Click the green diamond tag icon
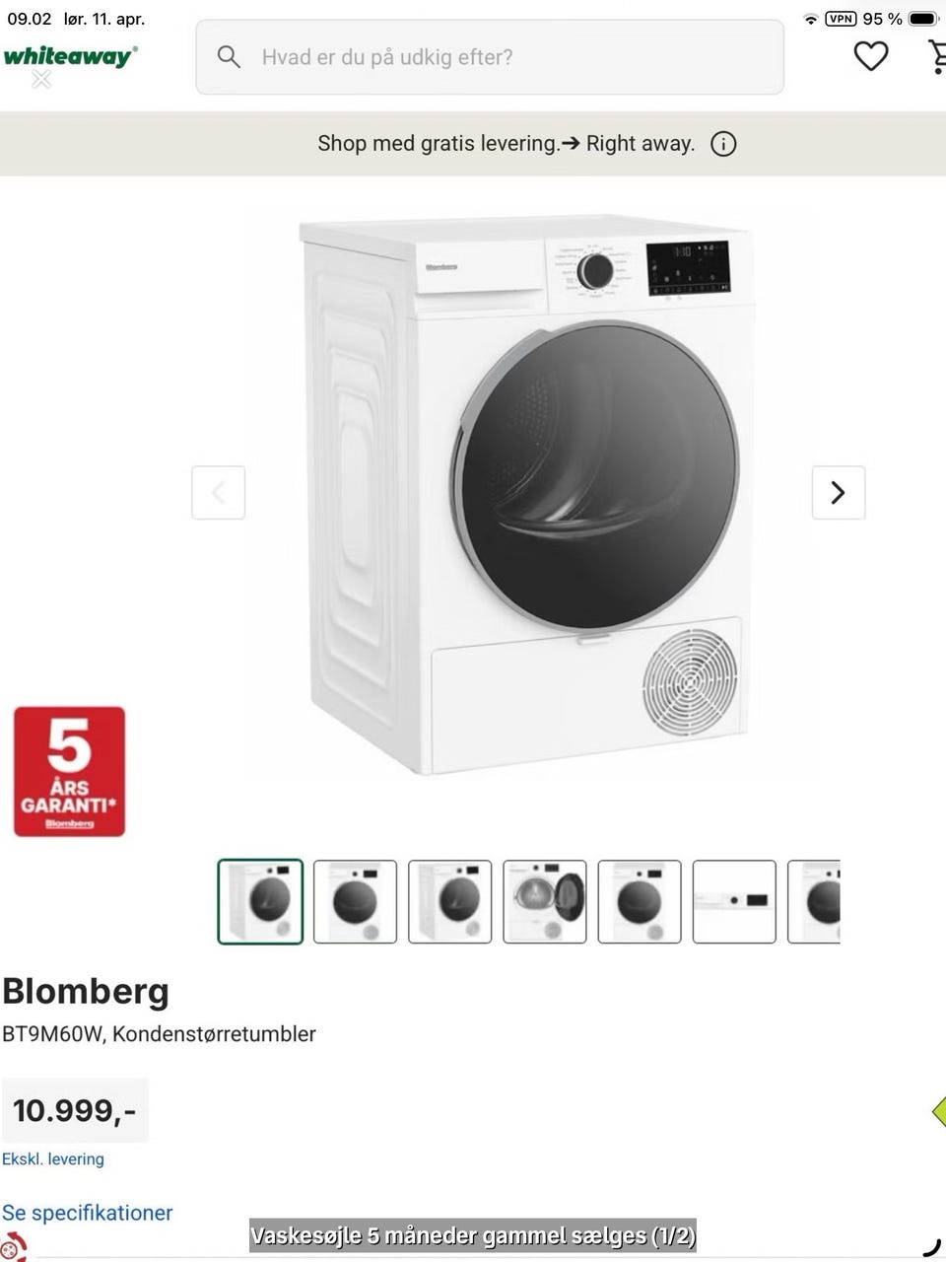Image resolution: width=946 pixels, height=1262 pixels. tap(939, 1111)
